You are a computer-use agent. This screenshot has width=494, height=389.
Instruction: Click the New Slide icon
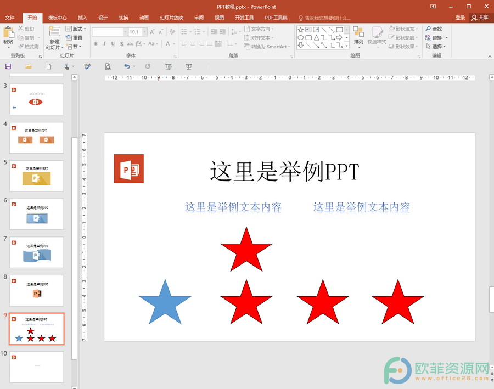(x=54, y=32)
